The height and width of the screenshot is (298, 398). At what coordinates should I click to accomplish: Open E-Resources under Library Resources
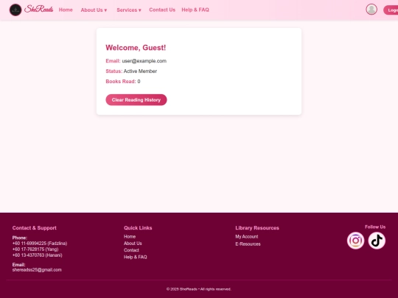(248, 244)
